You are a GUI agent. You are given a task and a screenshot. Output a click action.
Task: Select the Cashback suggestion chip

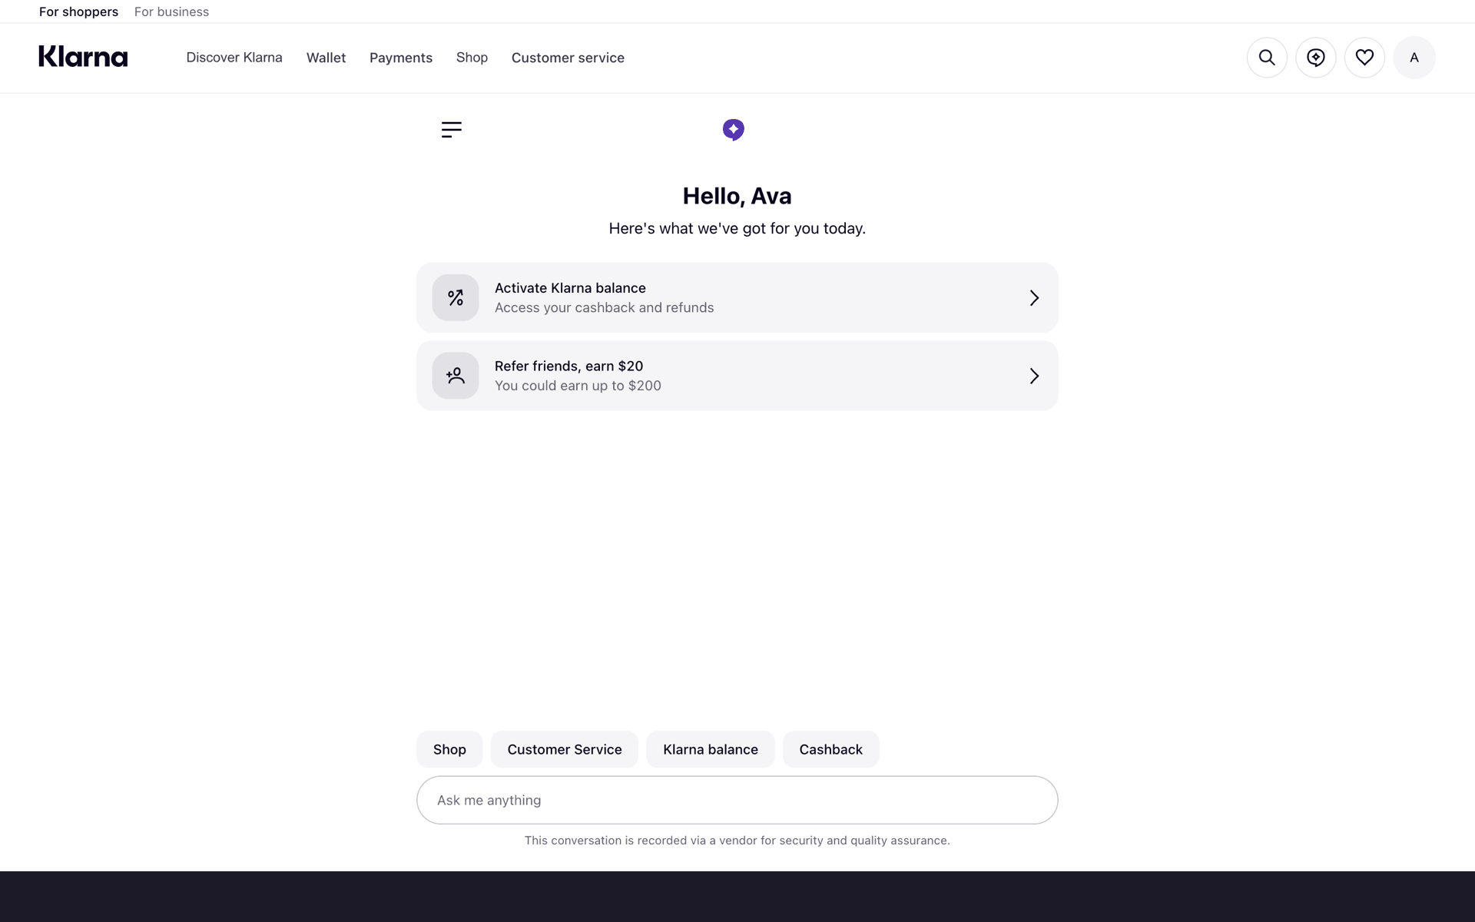[831, 749]
